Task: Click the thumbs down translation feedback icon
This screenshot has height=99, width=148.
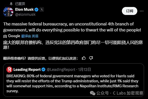Action: pos(91,58)
